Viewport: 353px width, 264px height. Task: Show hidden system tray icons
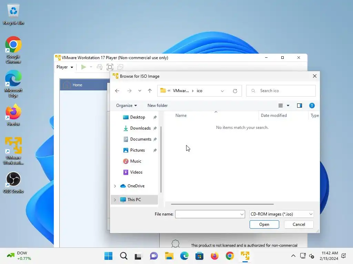pyautogui.click(x=293, y=256)
